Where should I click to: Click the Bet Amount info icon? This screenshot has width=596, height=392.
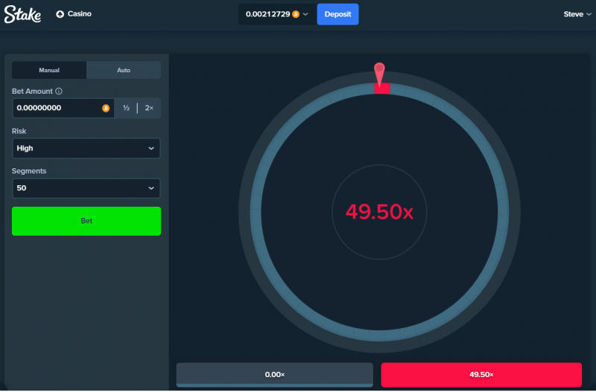click(59, 91)
